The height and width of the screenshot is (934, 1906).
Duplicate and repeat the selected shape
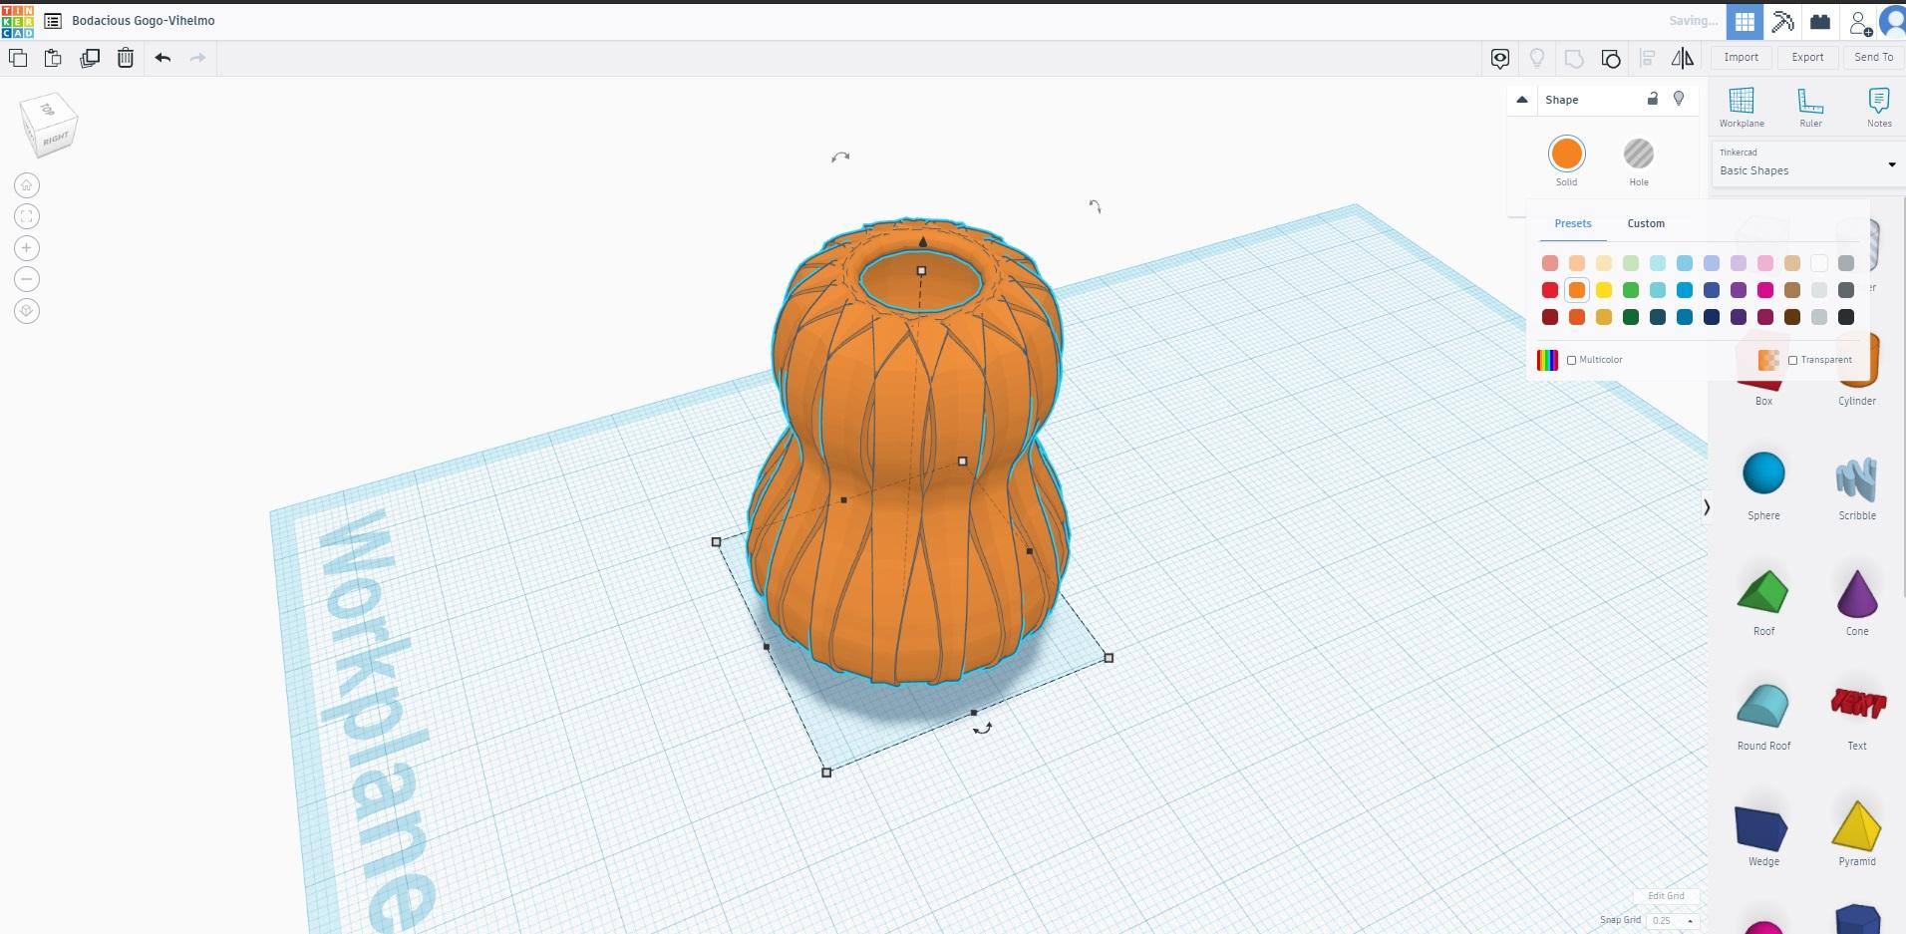[x=90, y=58]
